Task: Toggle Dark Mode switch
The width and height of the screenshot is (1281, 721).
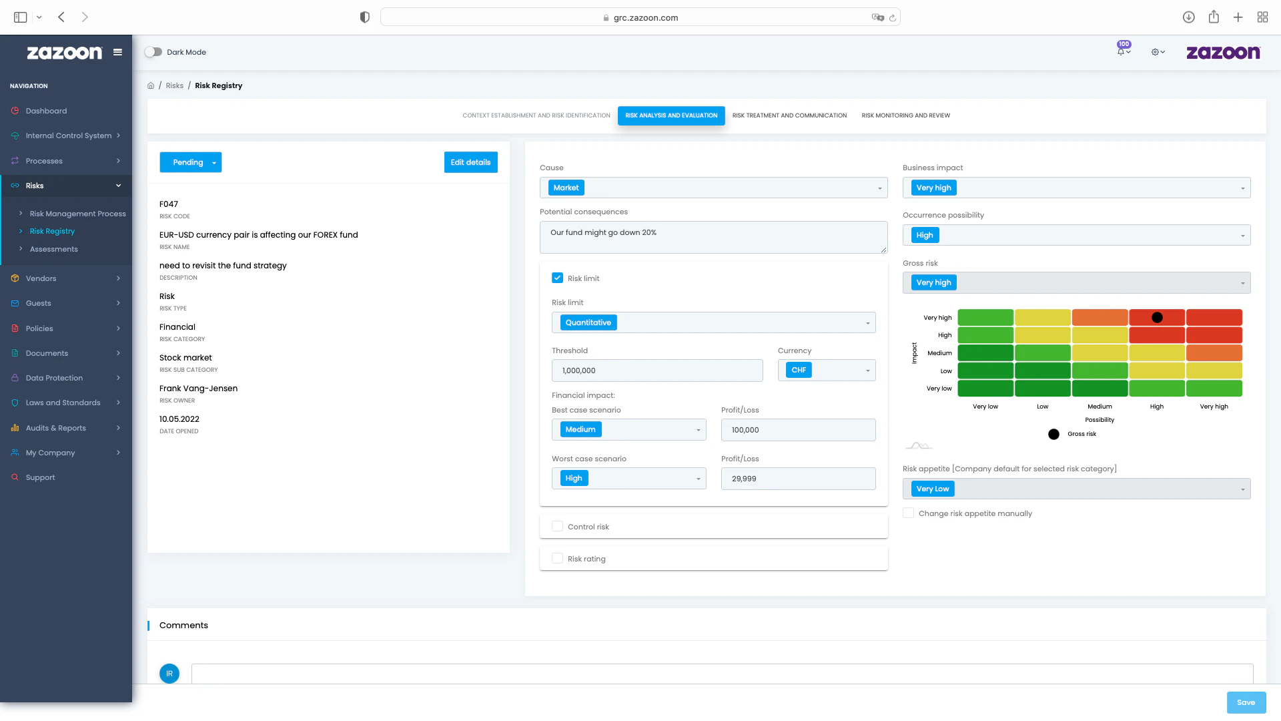Action: click(153, 51)
